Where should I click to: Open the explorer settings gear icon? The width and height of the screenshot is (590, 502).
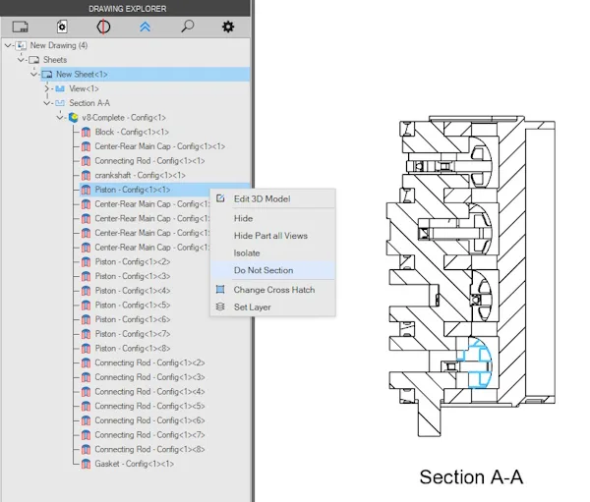(228, 27)
